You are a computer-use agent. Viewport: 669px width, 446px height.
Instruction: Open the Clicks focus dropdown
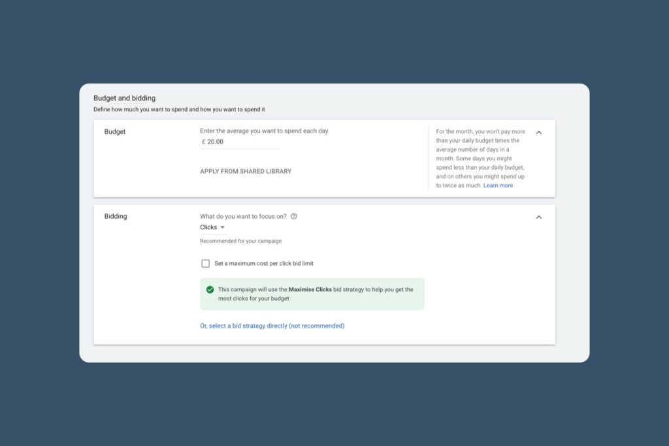212,227
